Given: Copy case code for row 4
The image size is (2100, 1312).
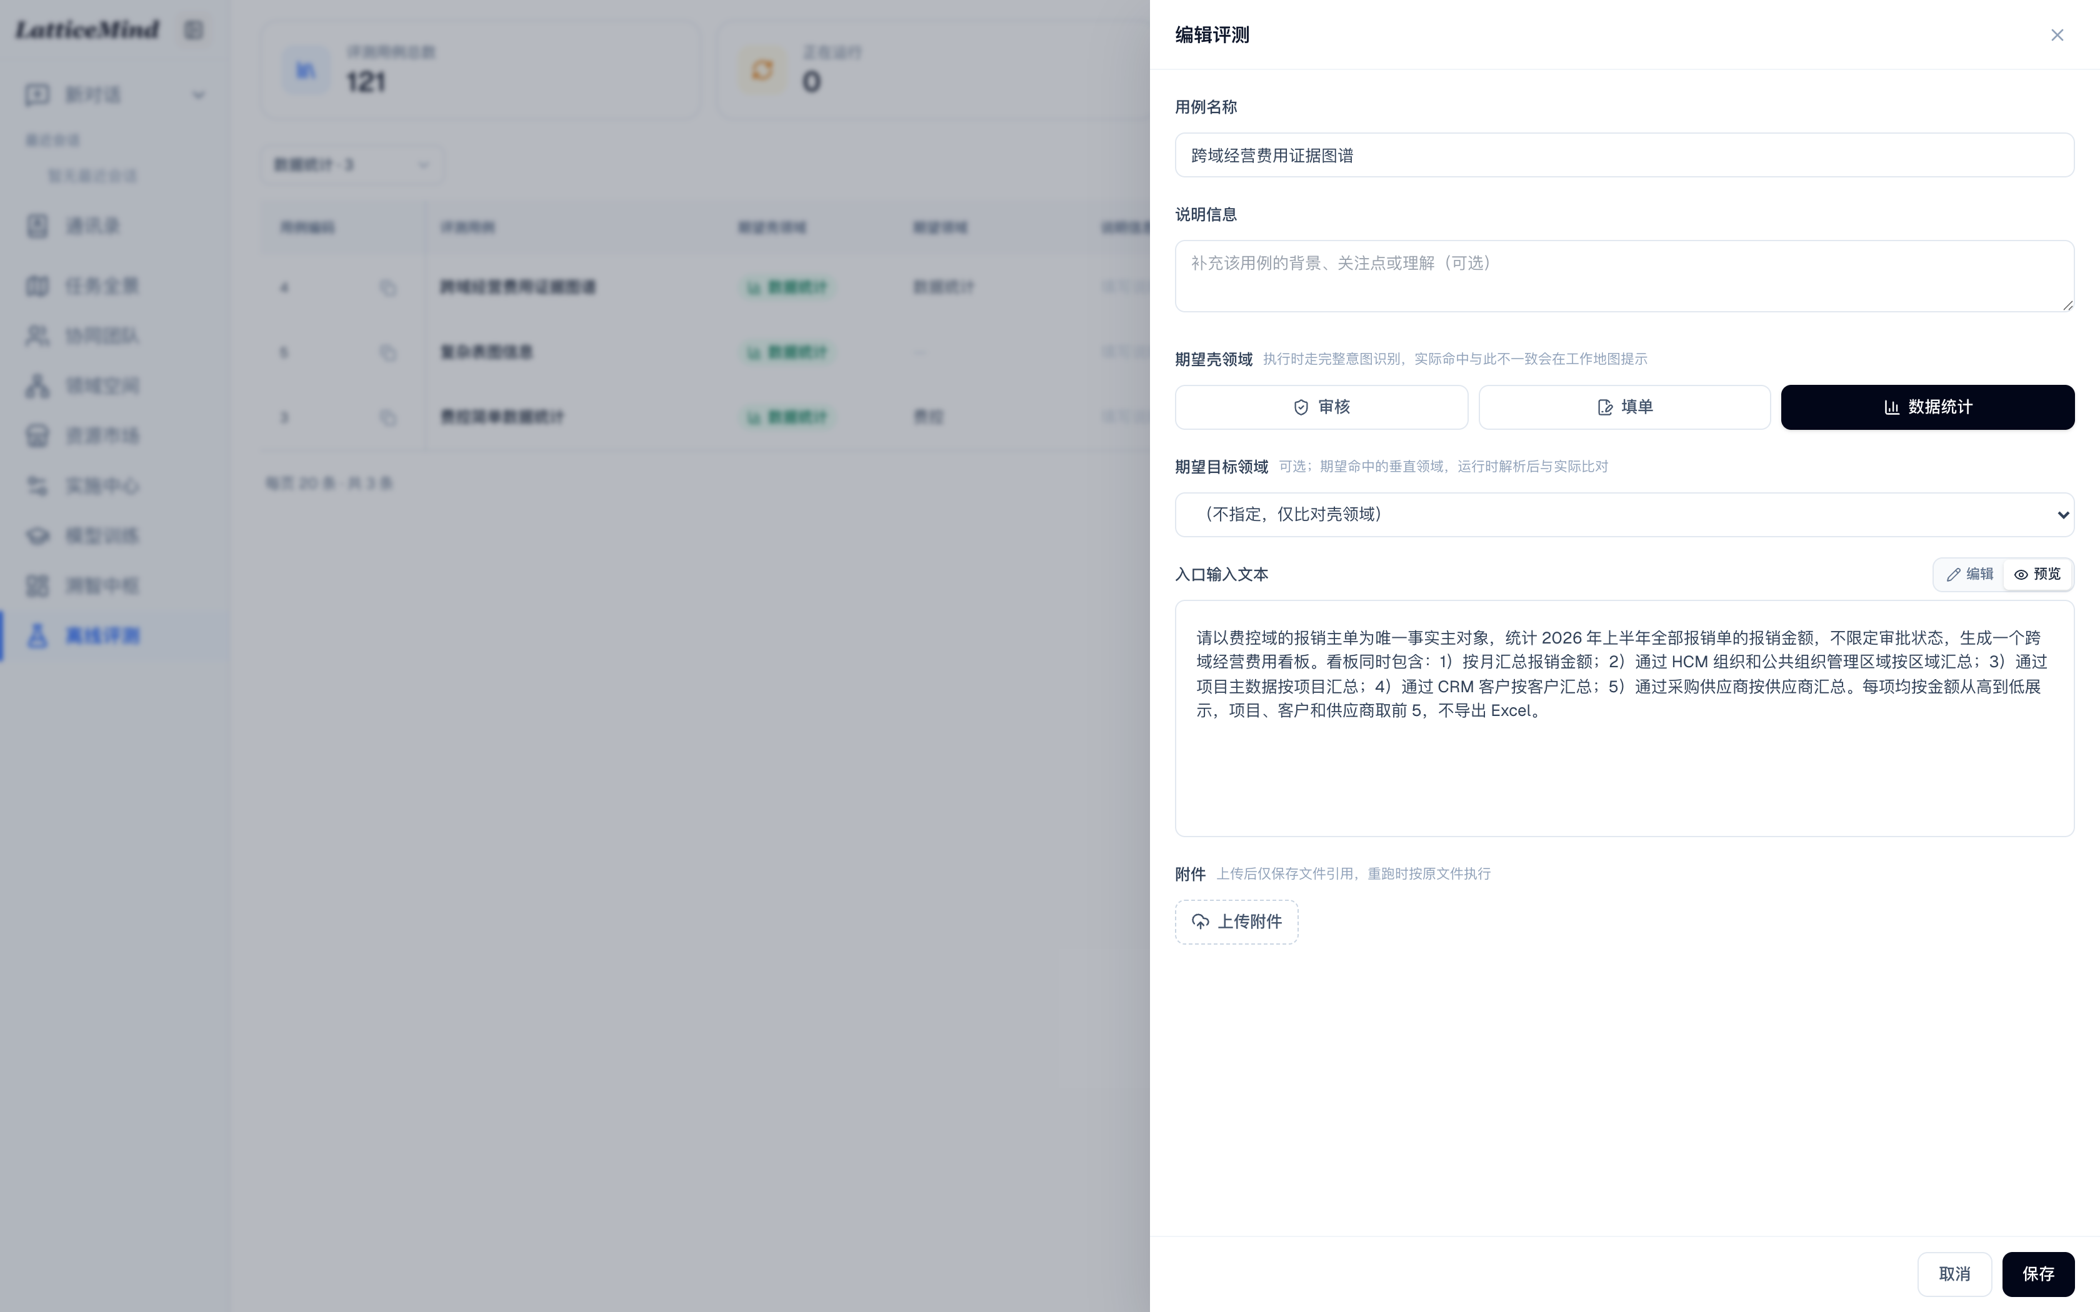Looking at the screenshot, I should [x=388, y=287].
